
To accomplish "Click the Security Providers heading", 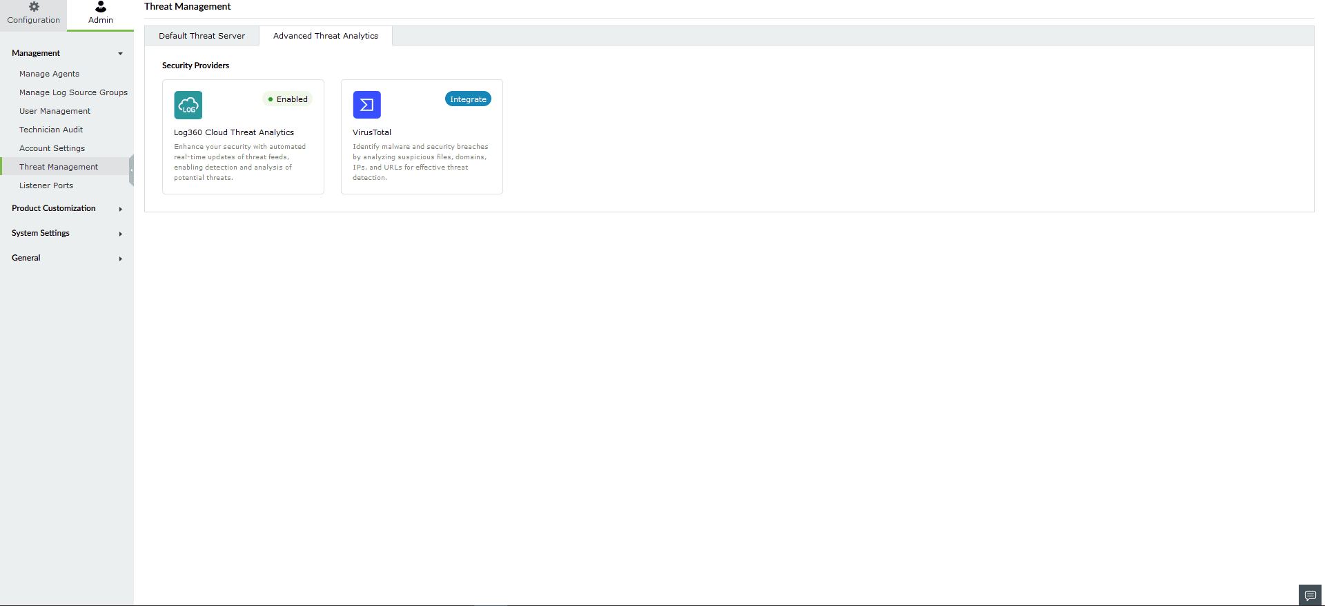I will click(x=195, y=65).
